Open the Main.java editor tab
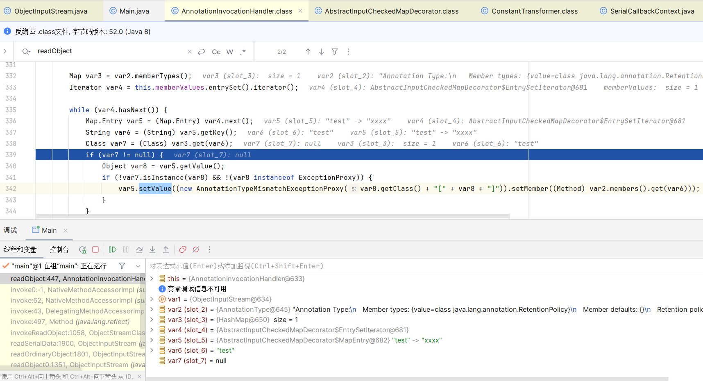Viewport: 703px width, 381px height. click(x=129, y=11)
